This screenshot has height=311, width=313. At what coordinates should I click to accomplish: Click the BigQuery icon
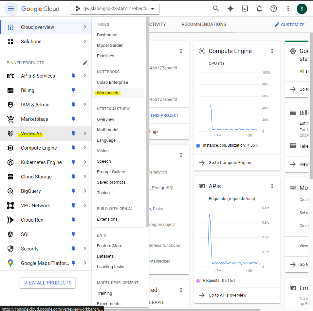10,191
